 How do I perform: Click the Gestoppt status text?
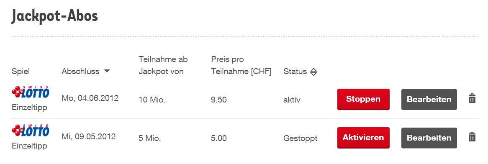(301, 138)
